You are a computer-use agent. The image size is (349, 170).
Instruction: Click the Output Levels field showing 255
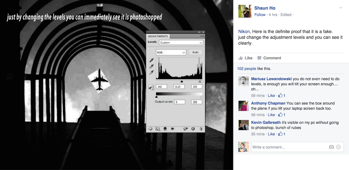coord(197,102)
